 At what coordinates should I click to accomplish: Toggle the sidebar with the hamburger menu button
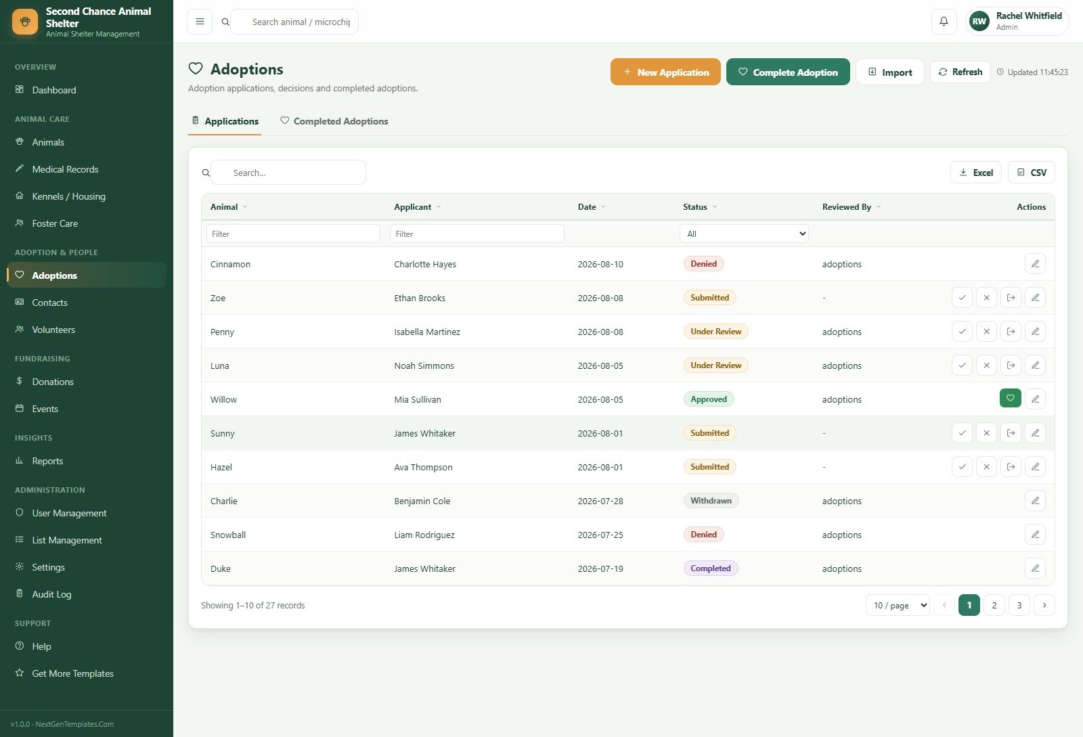[x=200, y=22]
